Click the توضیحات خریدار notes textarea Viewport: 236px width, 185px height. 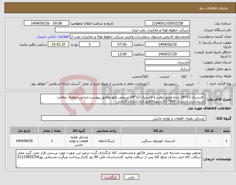pos(109,159)
